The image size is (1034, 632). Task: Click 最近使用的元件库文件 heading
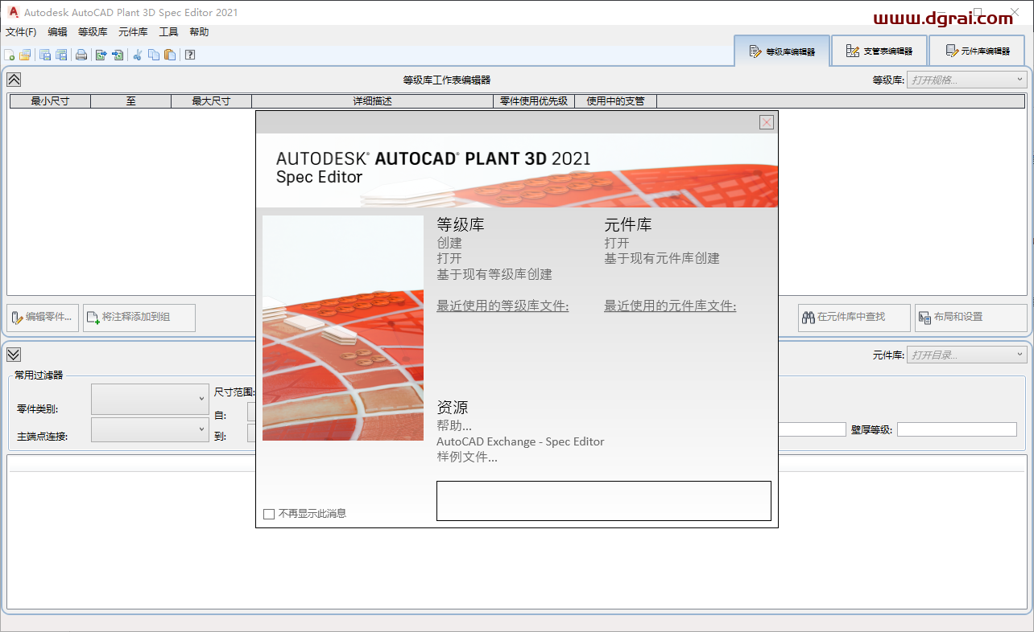click(x=670, y=306)
